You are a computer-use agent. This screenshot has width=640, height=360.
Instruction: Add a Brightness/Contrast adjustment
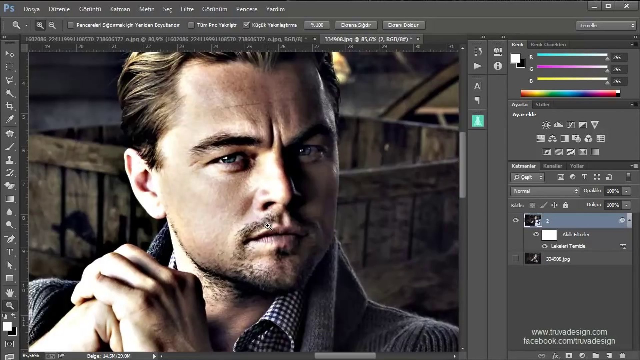(x=546, y=125)
